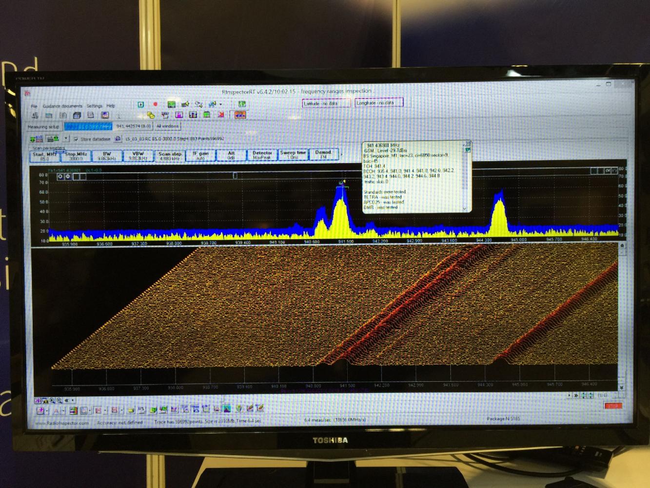
Task: Click the Sweep time parameter button
Action: point(293,155)
